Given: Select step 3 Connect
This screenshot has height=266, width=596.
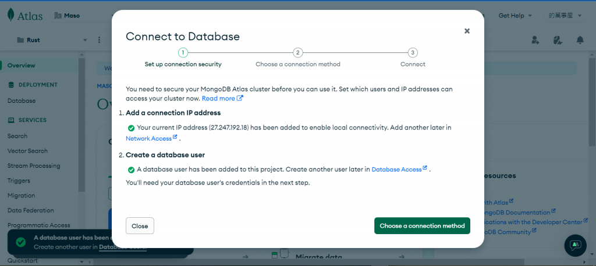Looking at the screenshot, I should [x=413, y=58].
